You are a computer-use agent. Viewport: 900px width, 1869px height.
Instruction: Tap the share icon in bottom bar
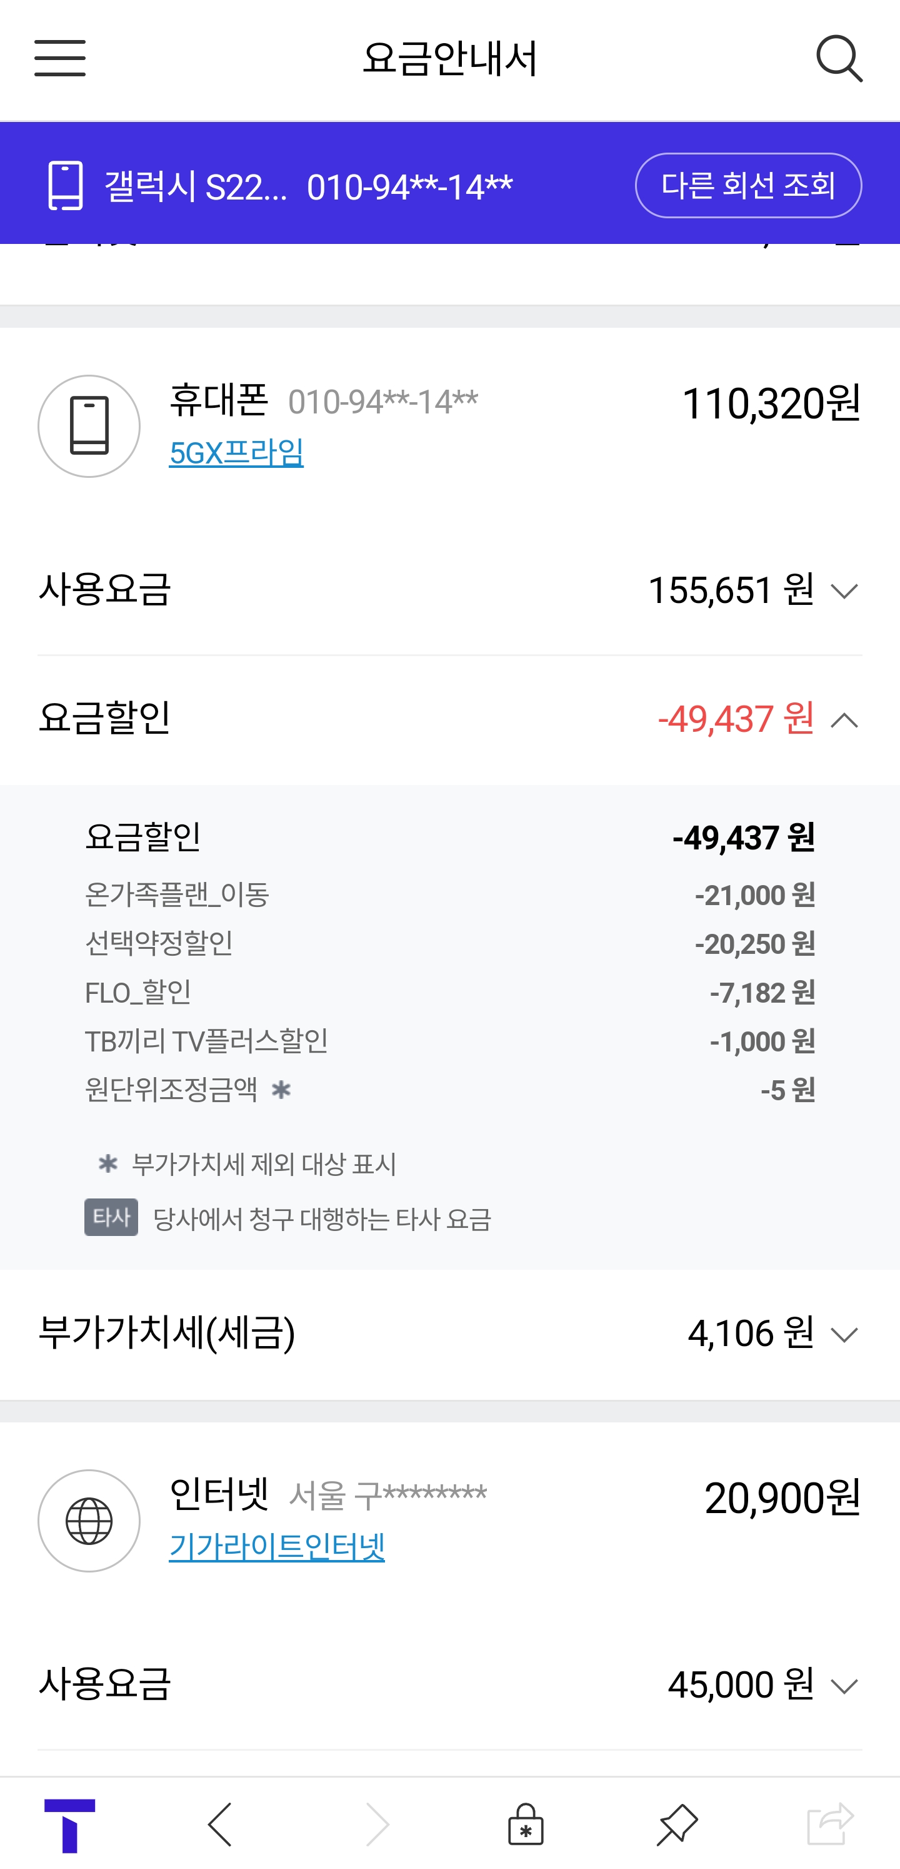tap(829, 1824)
